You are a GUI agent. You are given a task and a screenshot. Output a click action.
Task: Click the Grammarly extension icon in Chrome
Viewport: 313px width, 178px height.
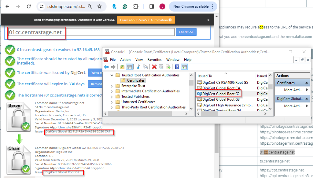click(x=125, y=6)
